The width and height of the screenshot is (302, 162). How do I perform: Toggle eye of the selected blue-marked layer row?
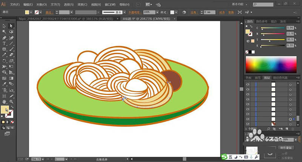[x=248, y=119]
